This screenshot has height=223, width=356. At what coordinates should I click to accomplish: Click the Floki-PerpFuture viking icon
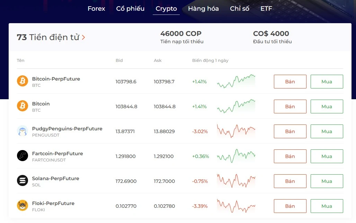click(23, 206)
